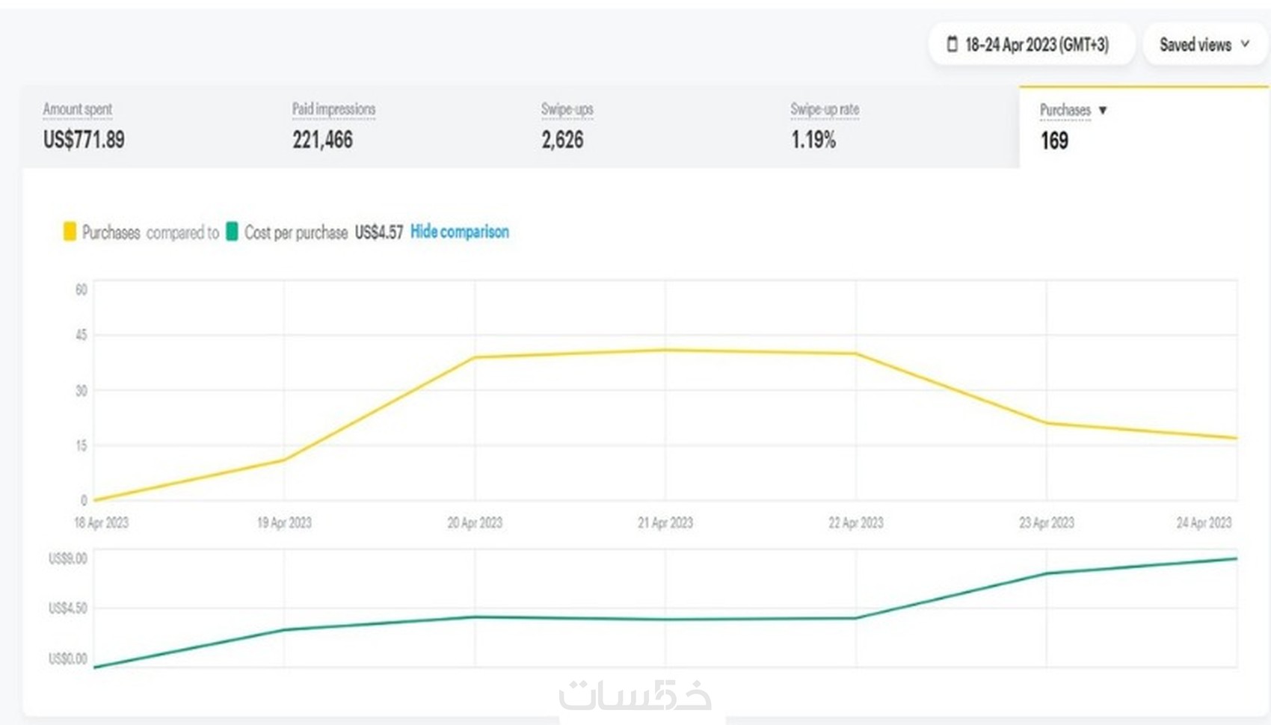Click the Purchases dropdown triangle arrow
This screenshot has width=1271, height=725.
[x=1103, y=111]
